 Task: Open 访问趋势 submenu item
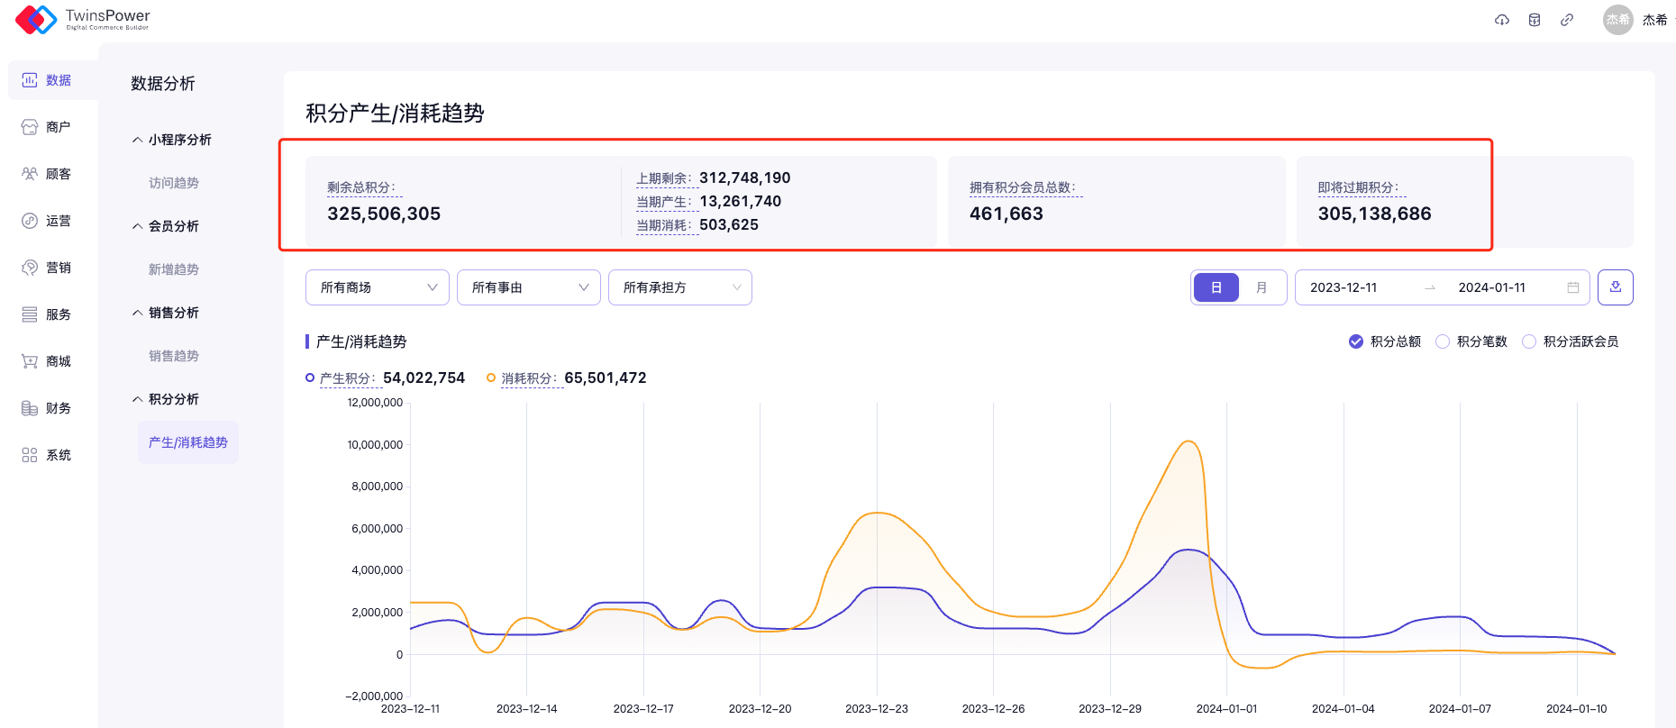[174, 183]
